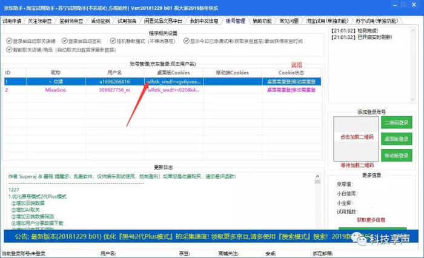Click update log line ②增加AI取关
The width and height of the screenshot is (424, 258).
[25, 210]
